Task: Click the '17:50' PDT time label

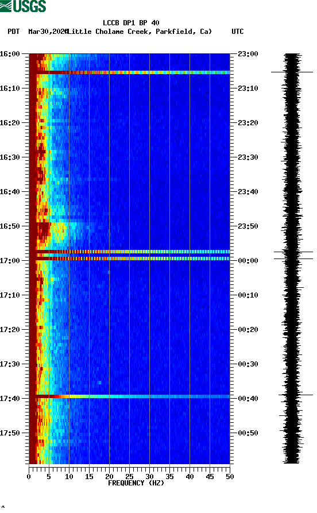Action: click(x=10, y=433)
